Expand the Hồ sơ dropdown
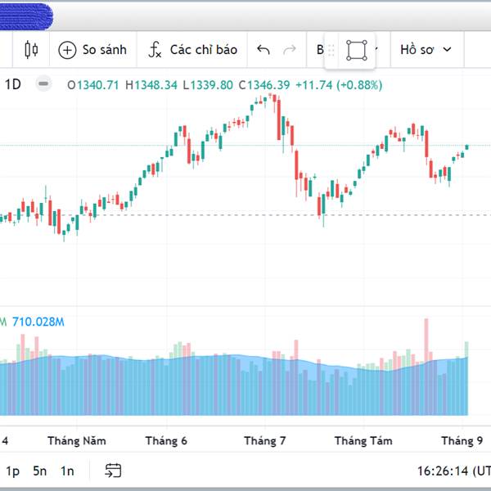Image resolution: width=491 pixels, height=491 pixels. [x=426, y=49]
